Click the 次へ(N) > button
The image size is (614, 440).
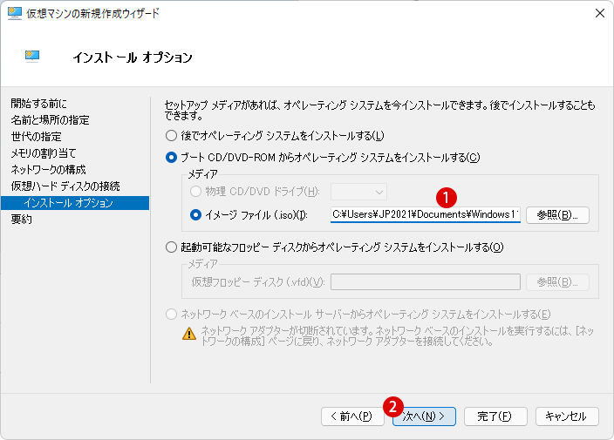(424, 416)
